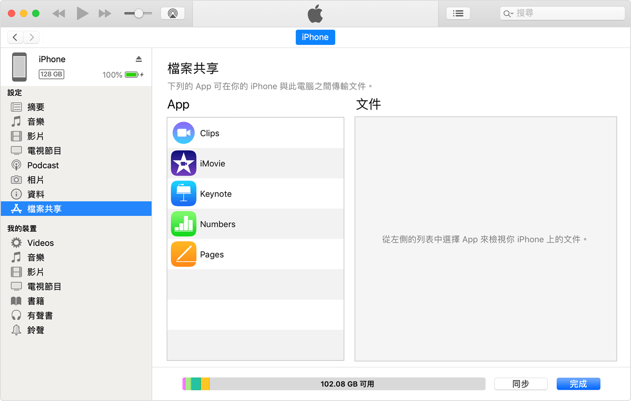Click the play button
Screen dimensions: 631x401
click(82, 13)
